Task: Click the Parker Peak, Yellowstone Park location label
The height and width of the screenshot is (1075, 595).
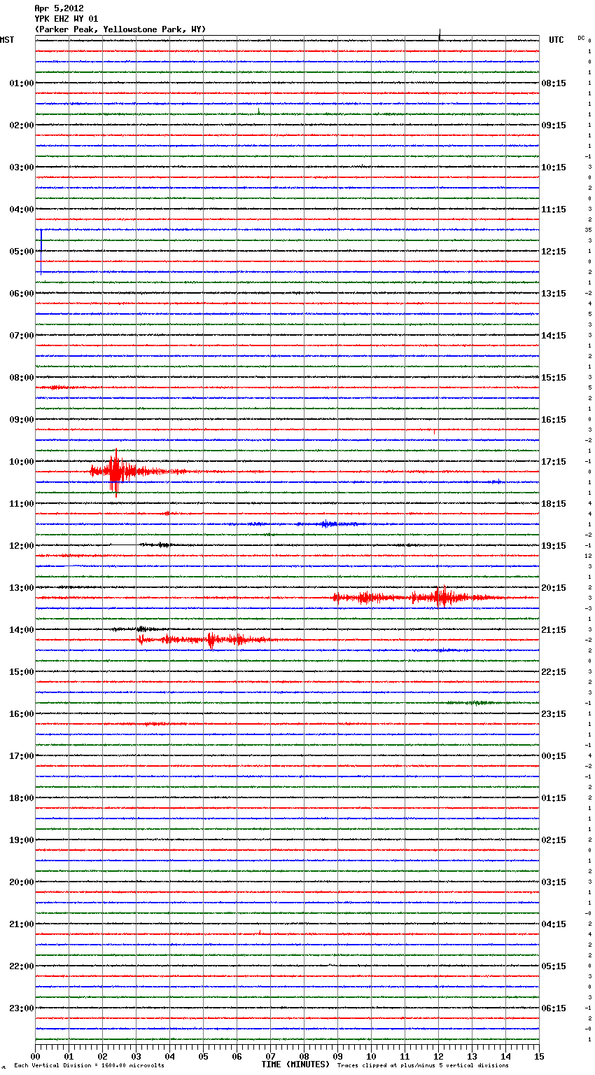Action: click(120, 29)
